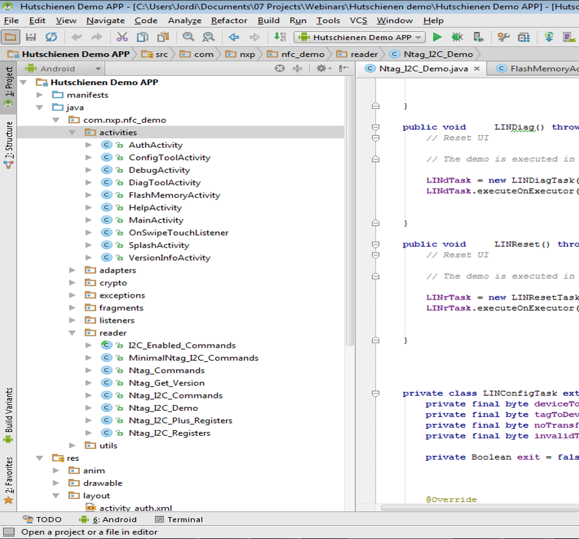Open the Android project view dropdown
579x539 pixels.
pos(63,69)
